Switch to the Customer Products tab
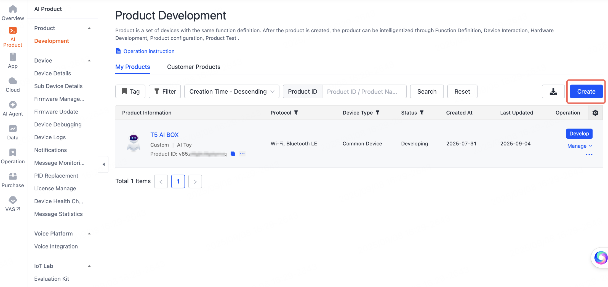The height and width of the screenshot is (287, 608). coord(193,67)
